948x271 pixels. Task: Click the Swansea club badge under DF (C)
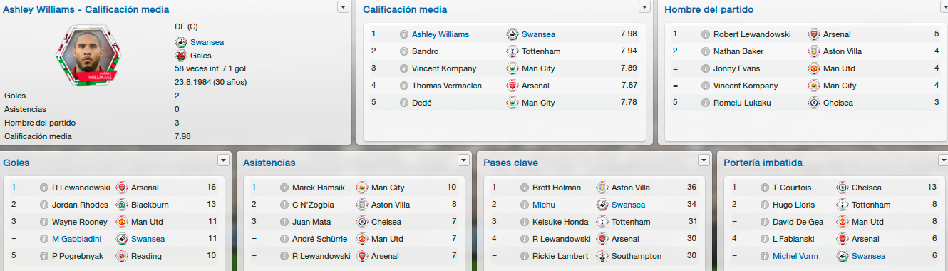coord(181,42)
